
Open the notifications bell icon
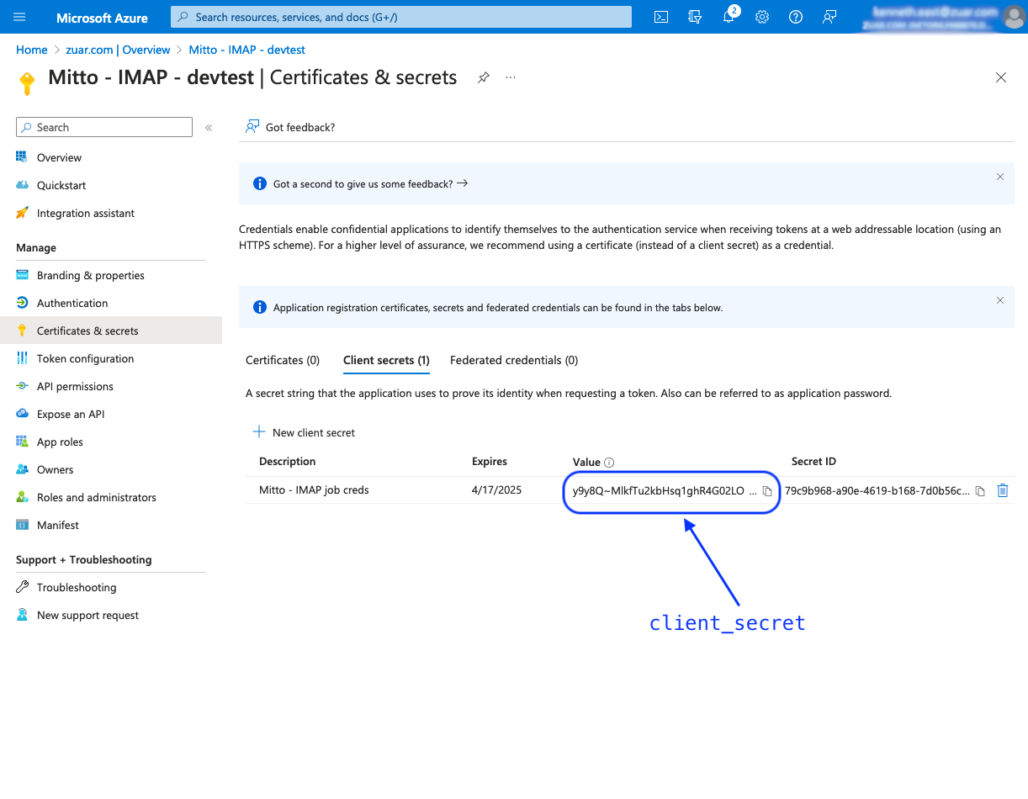729,17
